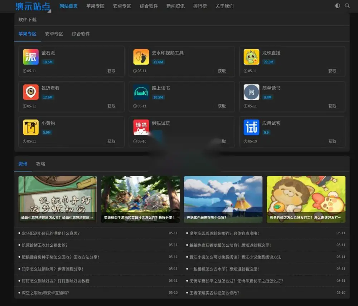This screenshot has width=358, height=306.
Task: Open article 饥荒给猪王吃什么换齿轮?
Action: click(x=44, y=245)
